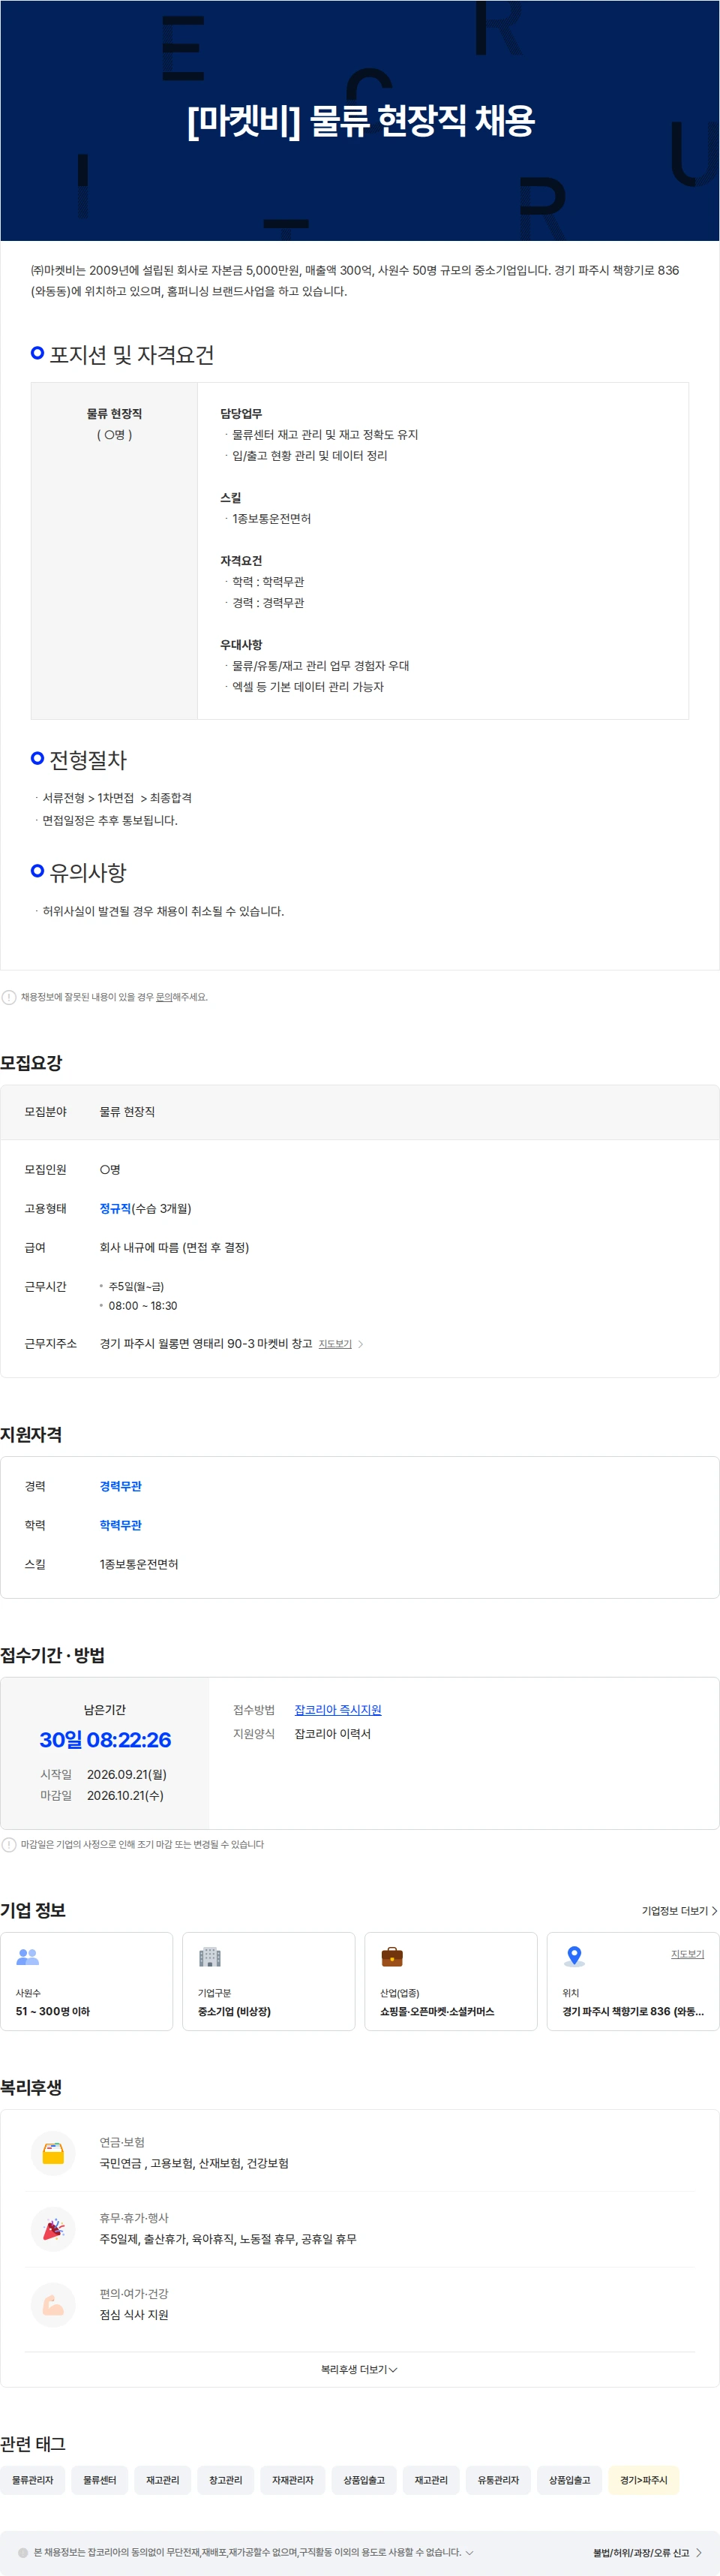Open the 사원수 51 ~ 300명 이하 card
Viewport: 720px width, 2576px height.
tap(87, 1981)
